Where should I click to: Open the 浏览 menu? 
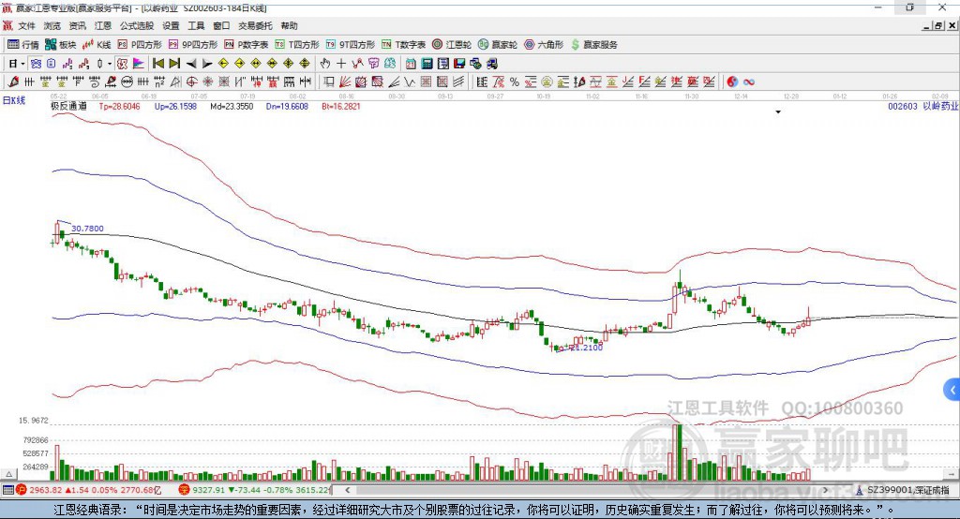pyautogui.click(x=52, y=25)
